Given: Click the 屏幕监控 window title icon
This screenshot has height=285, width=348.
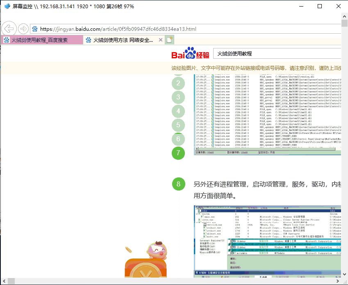Looking at the screenshot, I should pos(7,6).
